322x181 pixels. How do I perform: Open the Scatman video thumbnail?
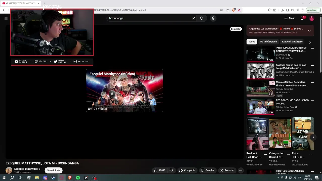(x=260, y=71)
